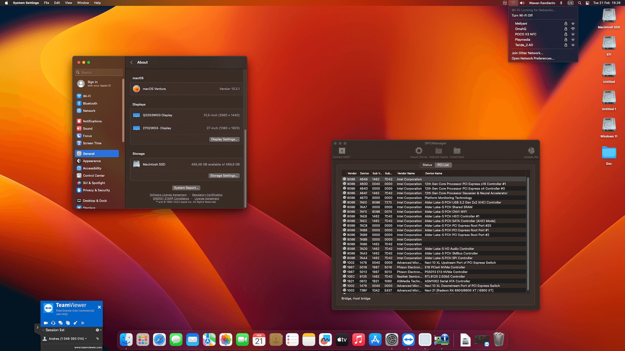
Task: Open Screen Time in sidebar
Action: tap(97, 143)
